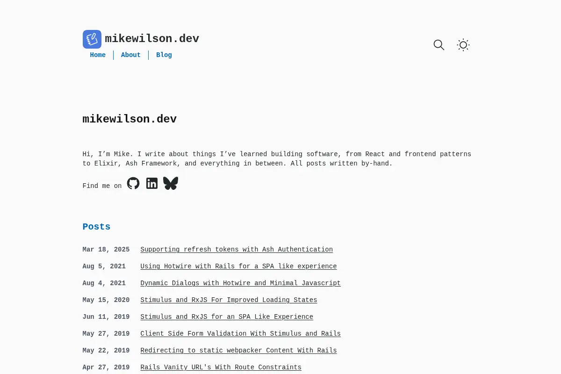
Task: Open the Bluesky butterfly icon
Action: coord(171,183)
